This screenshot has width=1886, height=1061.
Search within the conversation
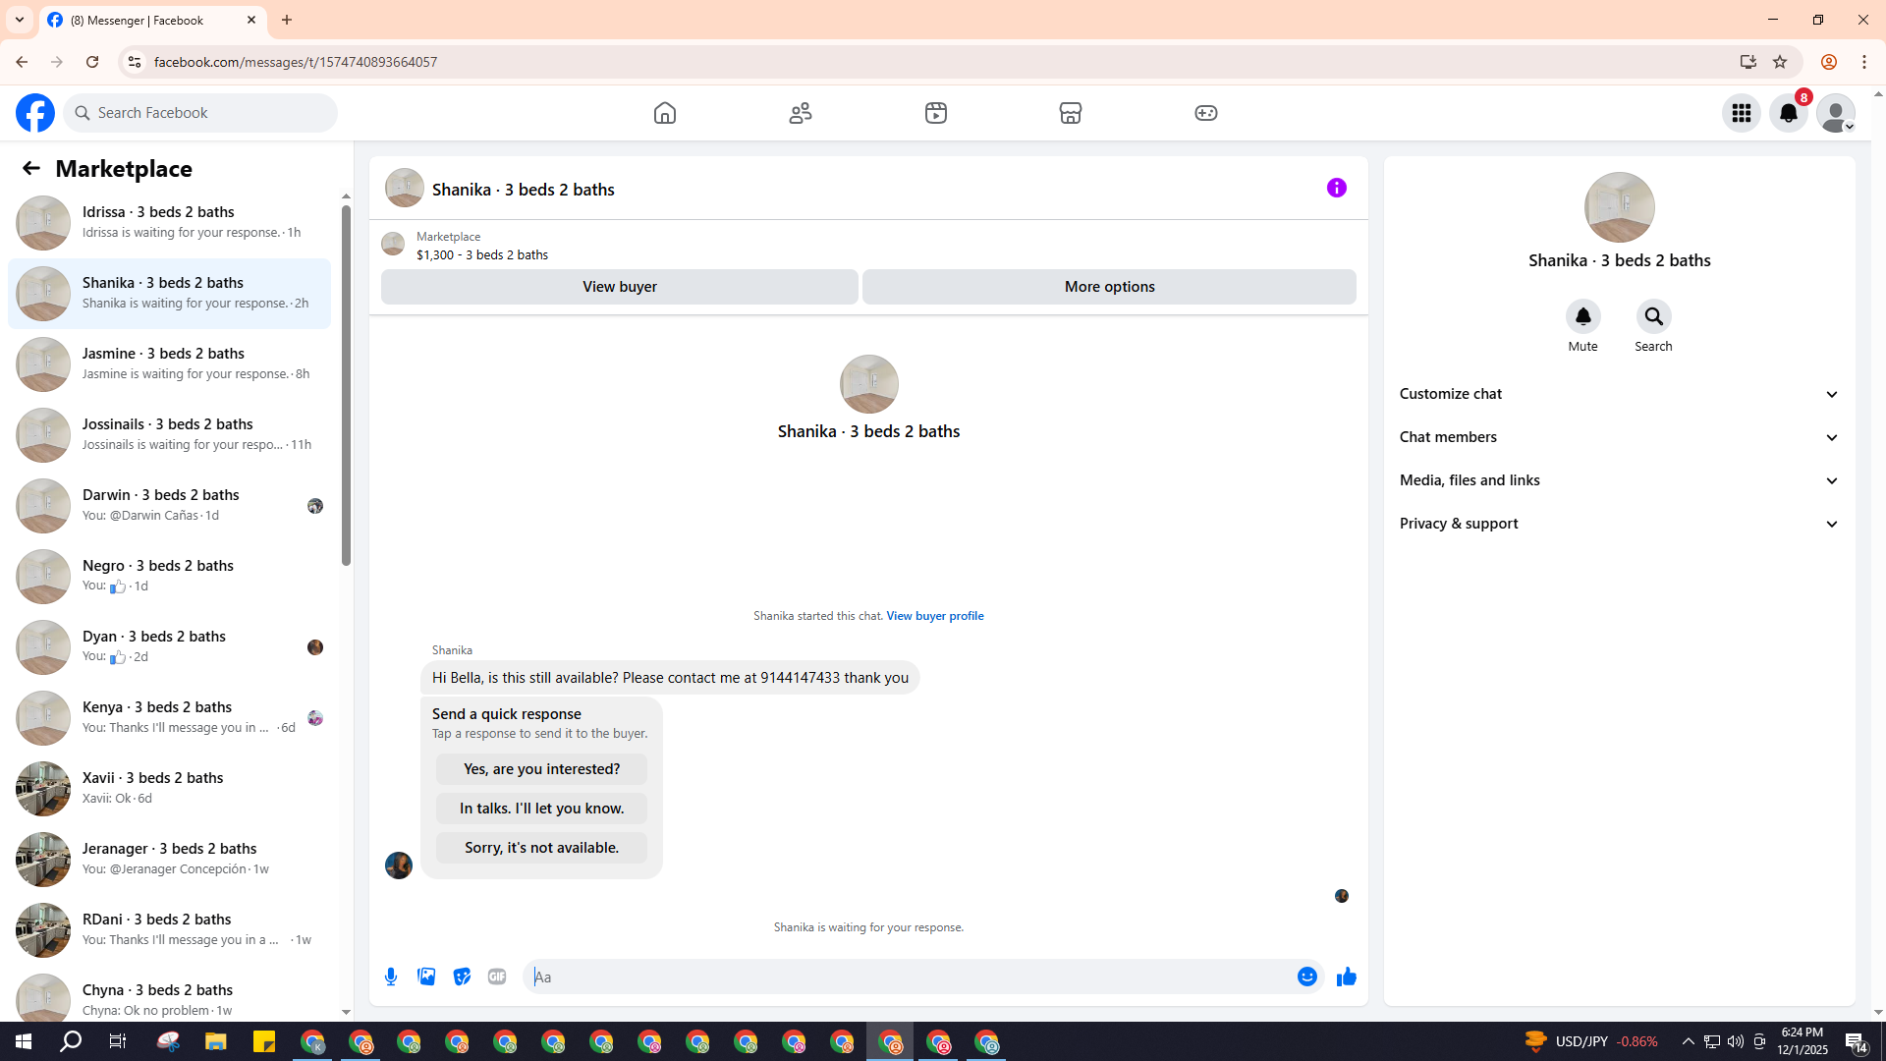1654,316
